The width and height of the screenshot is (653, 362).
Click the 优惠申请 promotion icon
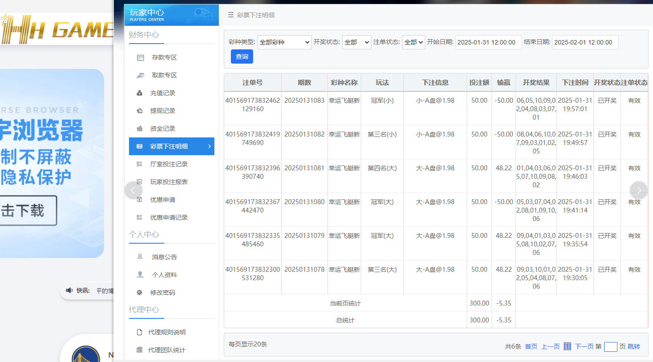point(140,200)
